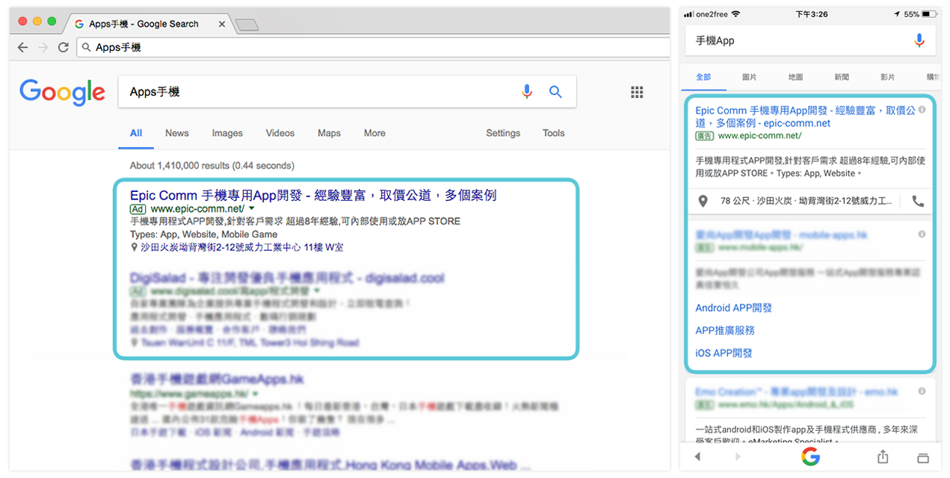Tap the microphone in the mobile search bar
950x478 pixels.
pos(919,41)
